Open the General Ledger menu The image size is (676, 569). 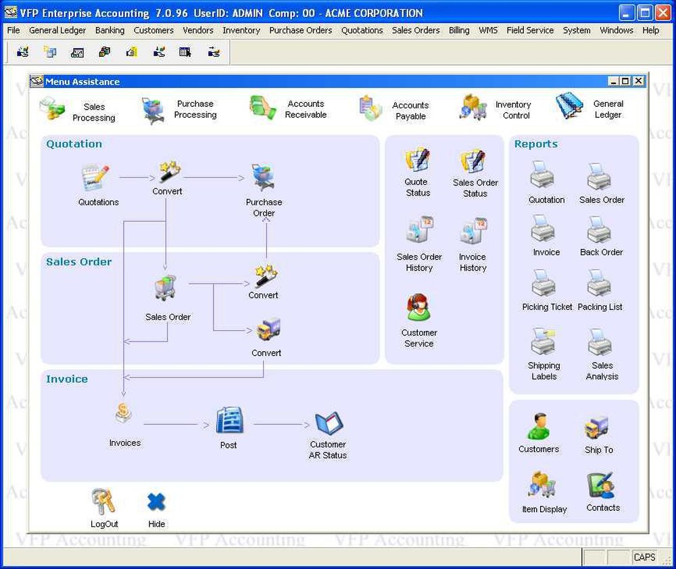click(57, 30)
